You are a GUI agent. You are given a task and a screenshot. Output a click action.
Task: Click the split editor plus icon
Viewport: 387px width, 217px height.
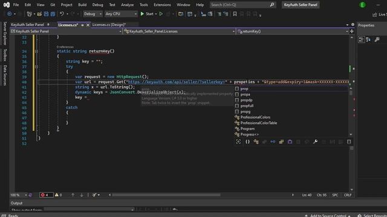point(352,31)
